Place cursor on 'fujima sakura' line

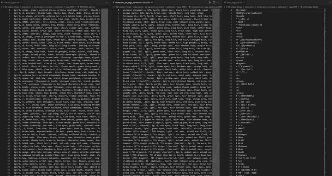pos(168,25)
